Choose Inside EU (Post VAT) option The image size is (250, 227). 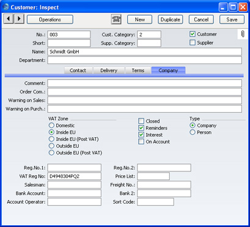(x=51, y=139)
